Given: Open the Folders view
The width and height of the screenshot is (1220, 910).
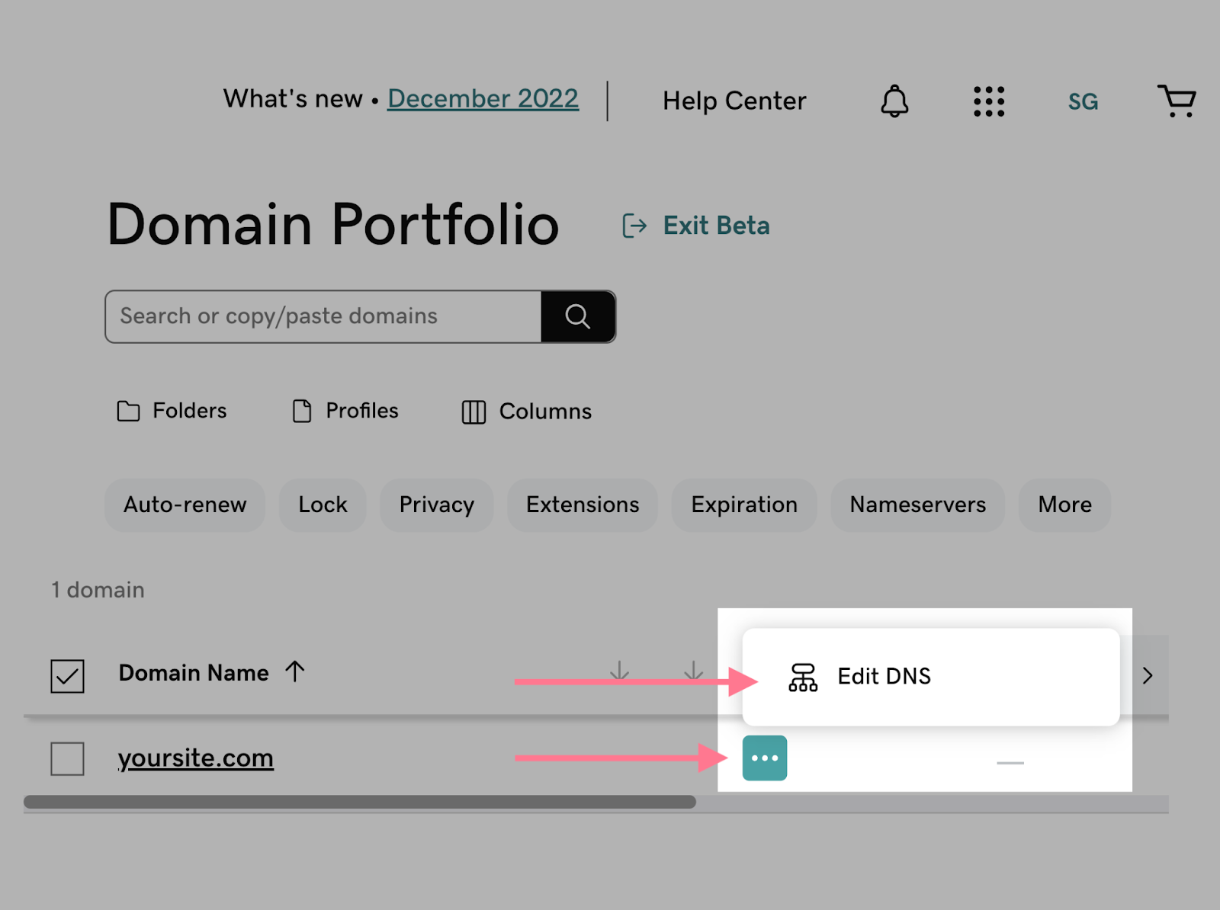Looking at the screenshot, I should (172, 411).
